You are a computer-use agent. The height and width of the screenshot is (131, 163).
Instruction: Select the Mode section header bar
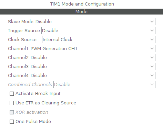coord(81,11)
